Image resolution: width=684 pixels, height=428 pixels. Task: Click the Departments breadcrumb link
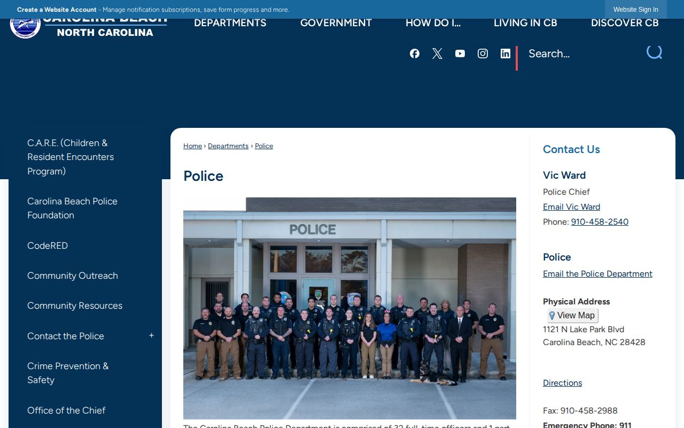(228, 146)
